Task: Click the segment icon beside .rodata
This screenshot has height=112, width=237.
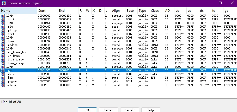Action: tap(3, 45)
